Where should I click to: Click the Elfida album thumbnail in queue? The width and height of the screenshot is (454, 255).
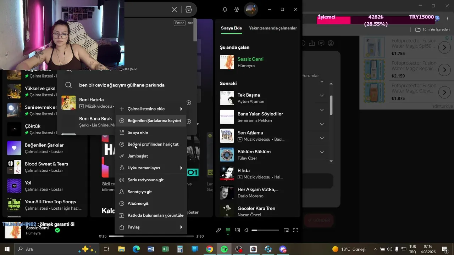[x=227, y=174]
